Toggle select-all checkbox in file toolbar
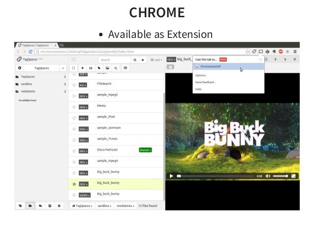The height and width of the screenshot is (229, 314). point(73,68)
